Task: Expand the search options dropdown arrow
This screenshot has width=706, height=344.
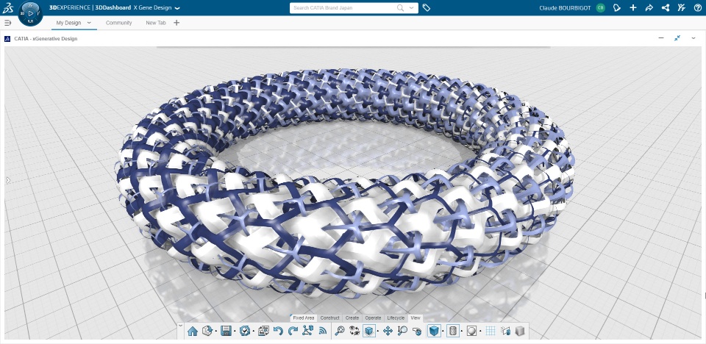Action: click(x=412, y=8)
